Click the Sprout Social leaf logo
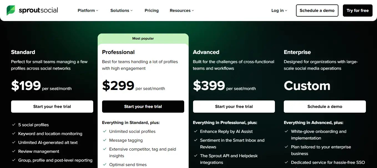This screenshot has width=377, height=168. click(11, 11)
